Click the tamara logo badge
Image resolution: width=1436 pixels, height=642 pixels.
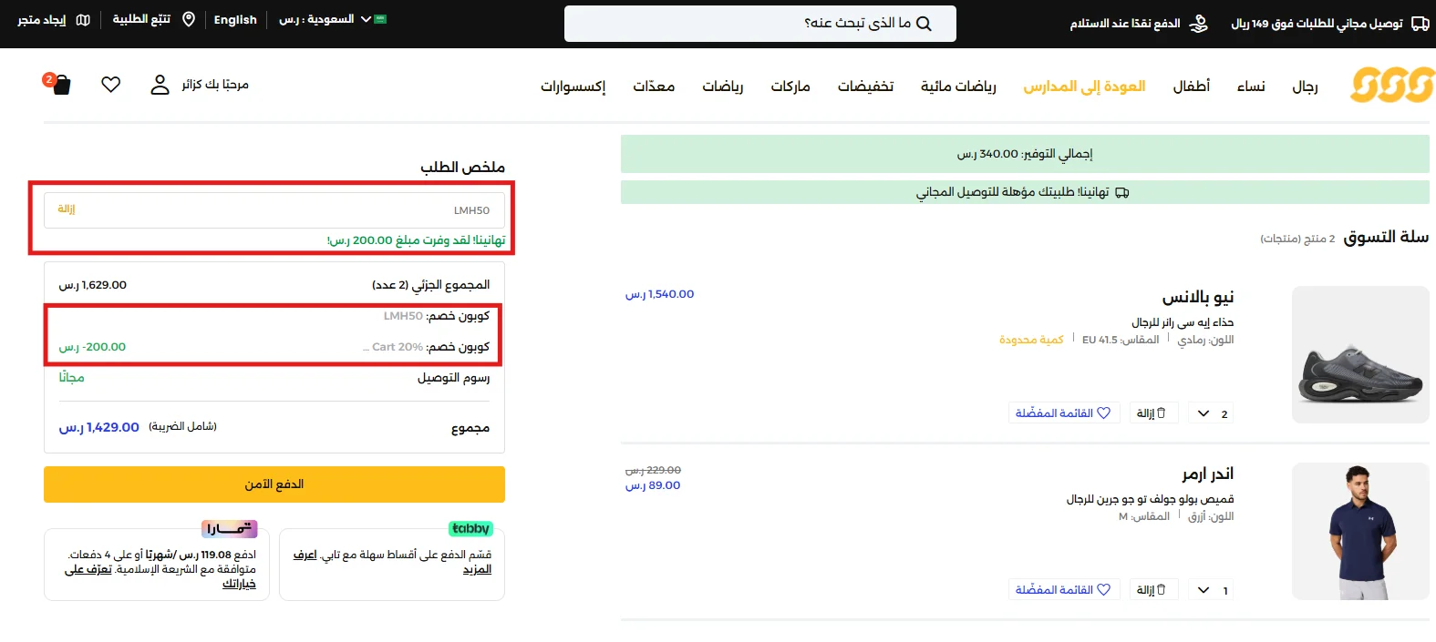230,529
